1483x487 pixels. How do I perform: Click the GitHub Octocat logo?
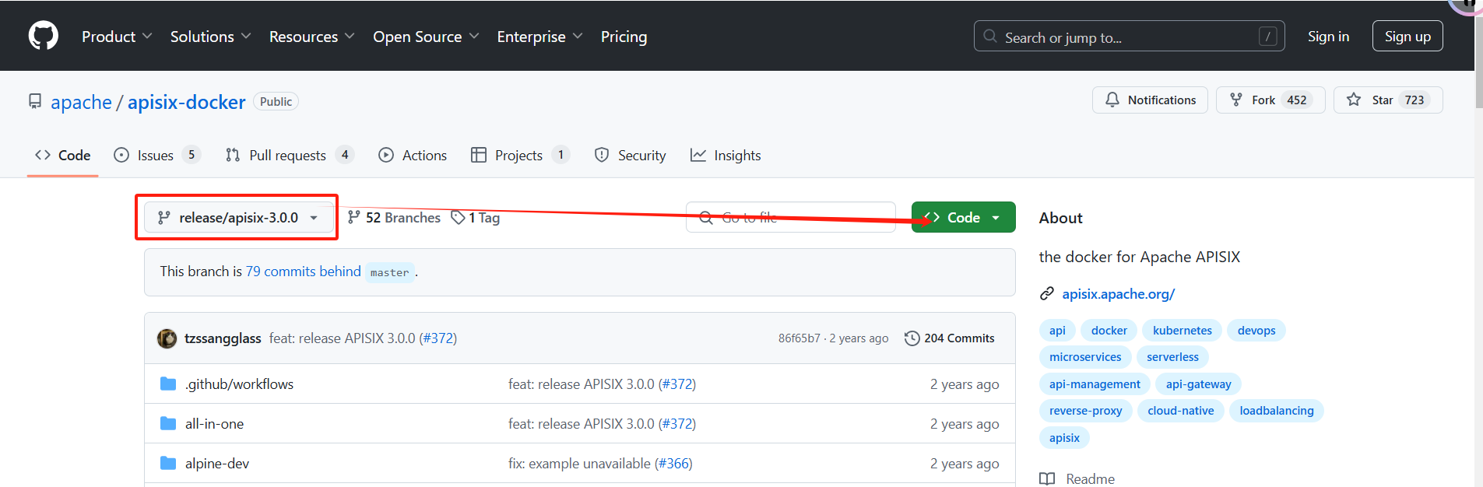point(44,36)
